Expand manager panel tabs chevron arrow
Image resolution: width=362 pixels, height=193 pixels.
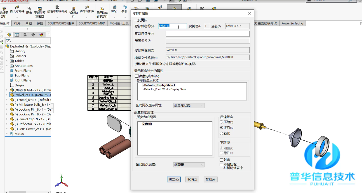pyautogui.click(x=49, y=35)
